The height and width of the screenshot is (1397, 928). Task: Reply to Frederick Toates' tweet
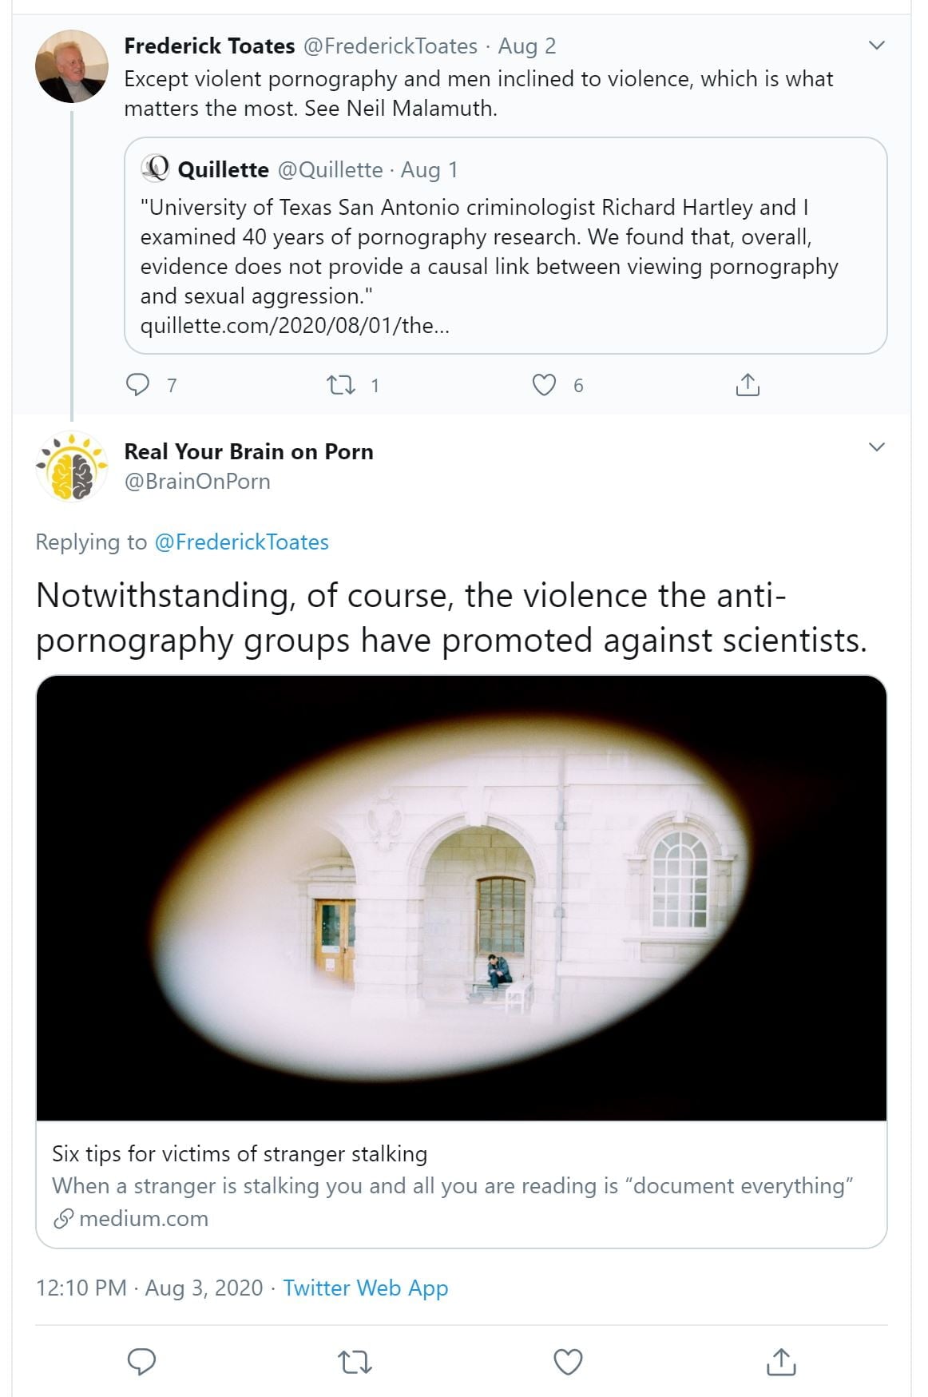pyautogui.click(x=138, y=385)
